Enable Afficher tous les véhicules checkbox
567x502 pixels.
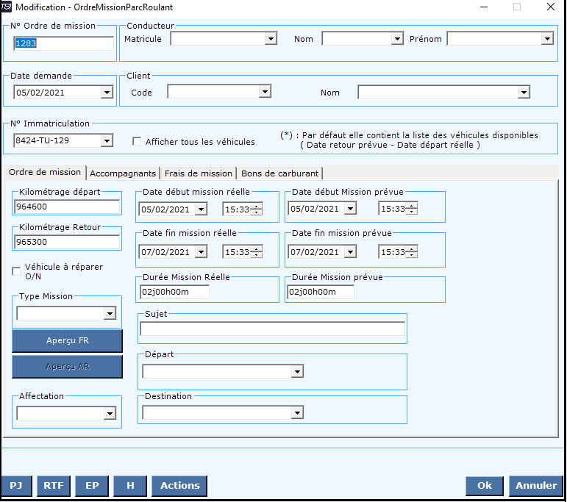click(137, 142)
